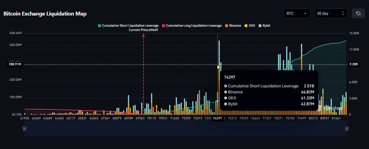Click the 61955 x-axis label
Screen dimensions: 369x149
[x=25, y=118]
